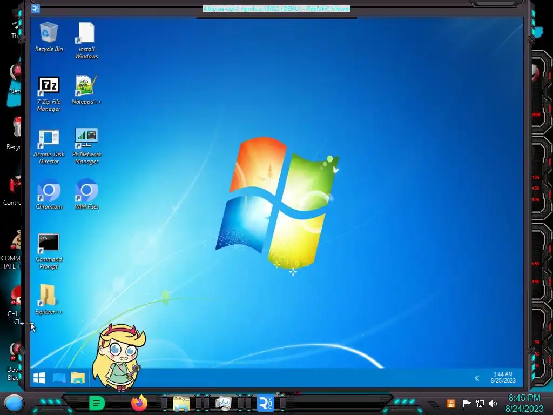
Task: Click the RealVNC Viewer logo in title bar
Action: pyautogui.click(x=36, y=9)
